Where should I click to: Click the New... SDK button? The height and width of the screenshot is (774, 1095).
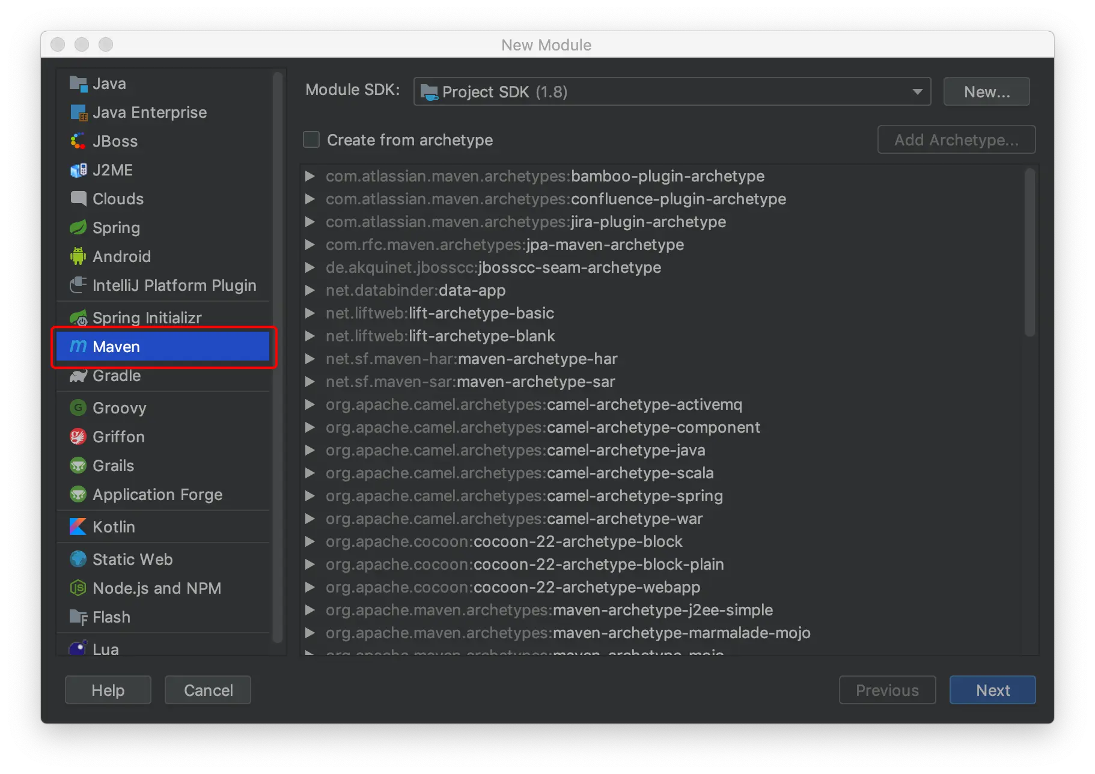point(986,91)
